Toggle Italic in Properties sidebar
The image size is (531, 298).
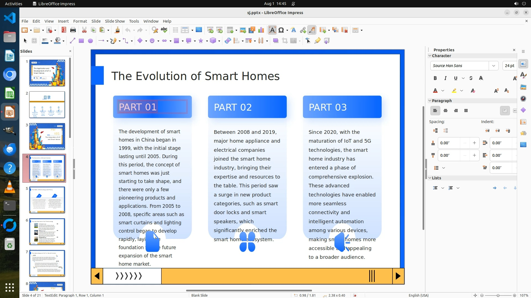tap(445, 78)
